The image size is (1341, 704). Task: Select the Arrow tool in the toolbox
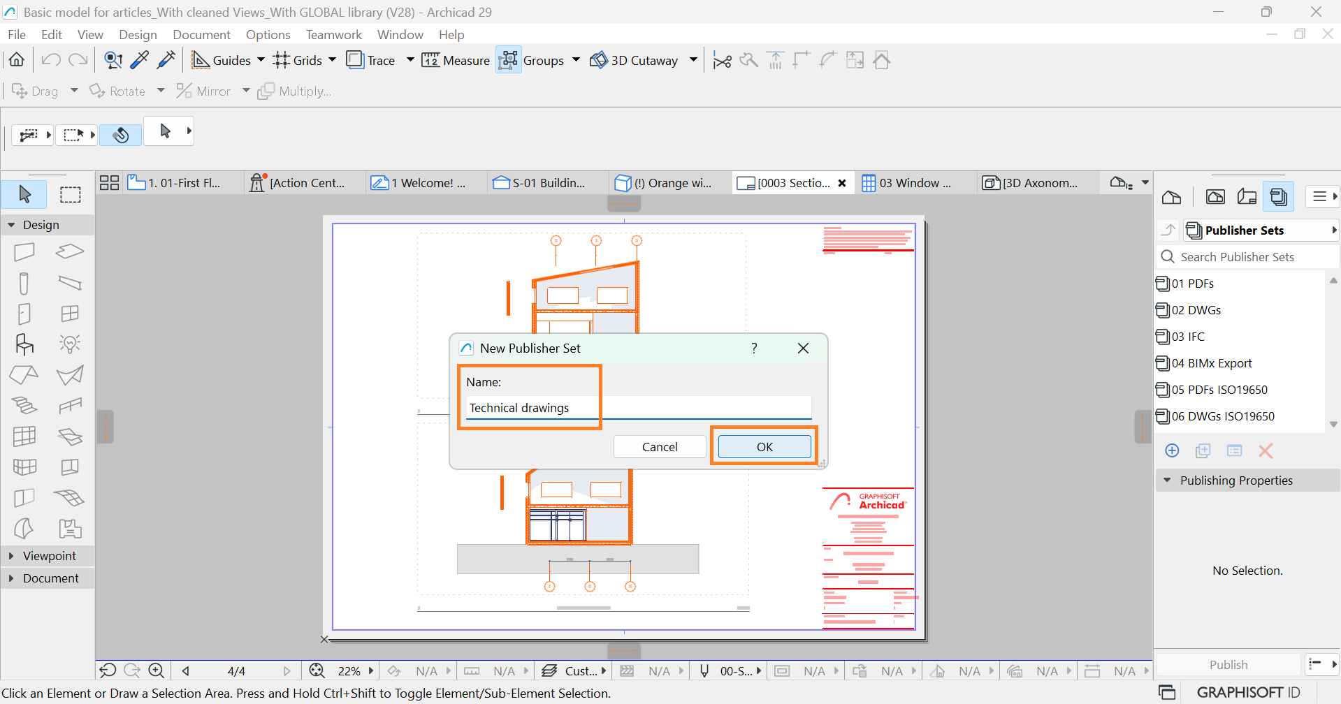pos(24,194)
